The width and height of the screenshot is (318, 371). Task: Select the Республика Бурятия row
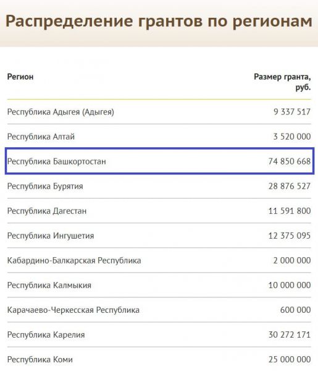159,186
